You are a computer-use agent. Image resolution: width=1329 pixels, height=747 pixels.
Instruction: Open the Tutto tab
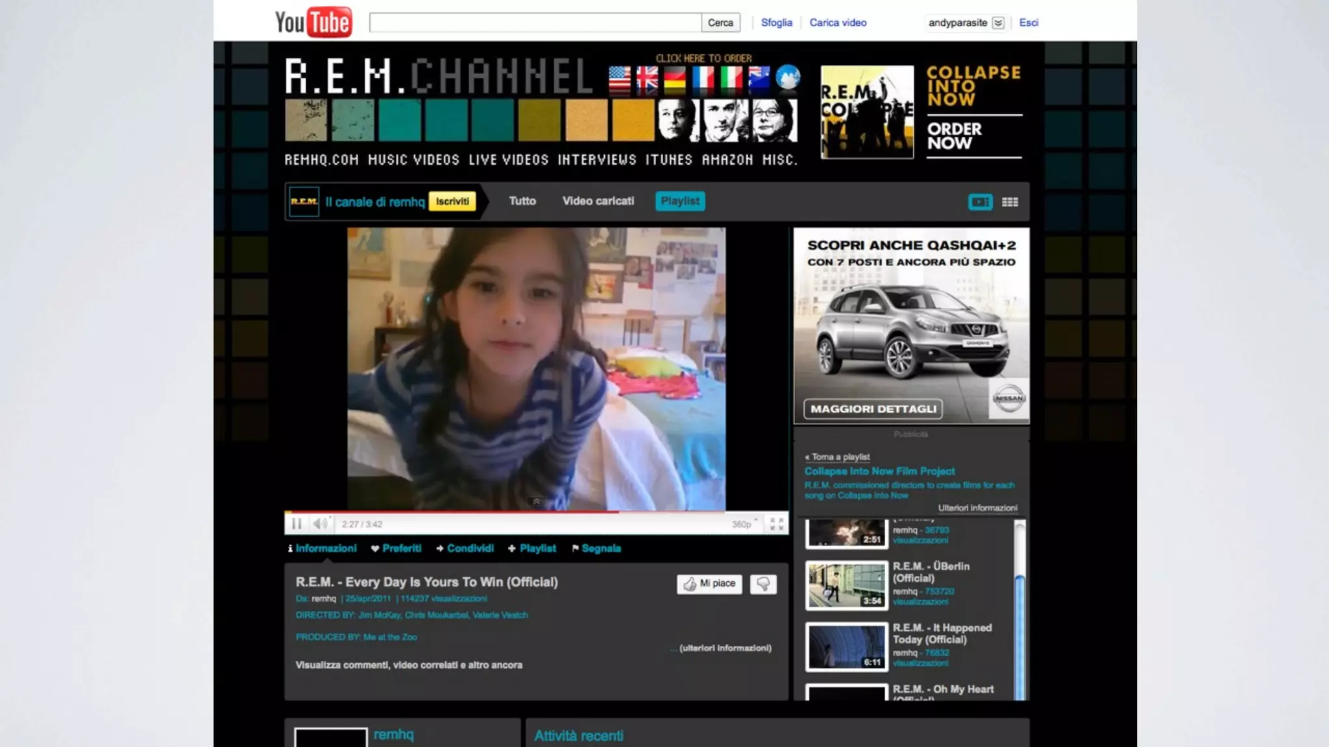[522, 201]
